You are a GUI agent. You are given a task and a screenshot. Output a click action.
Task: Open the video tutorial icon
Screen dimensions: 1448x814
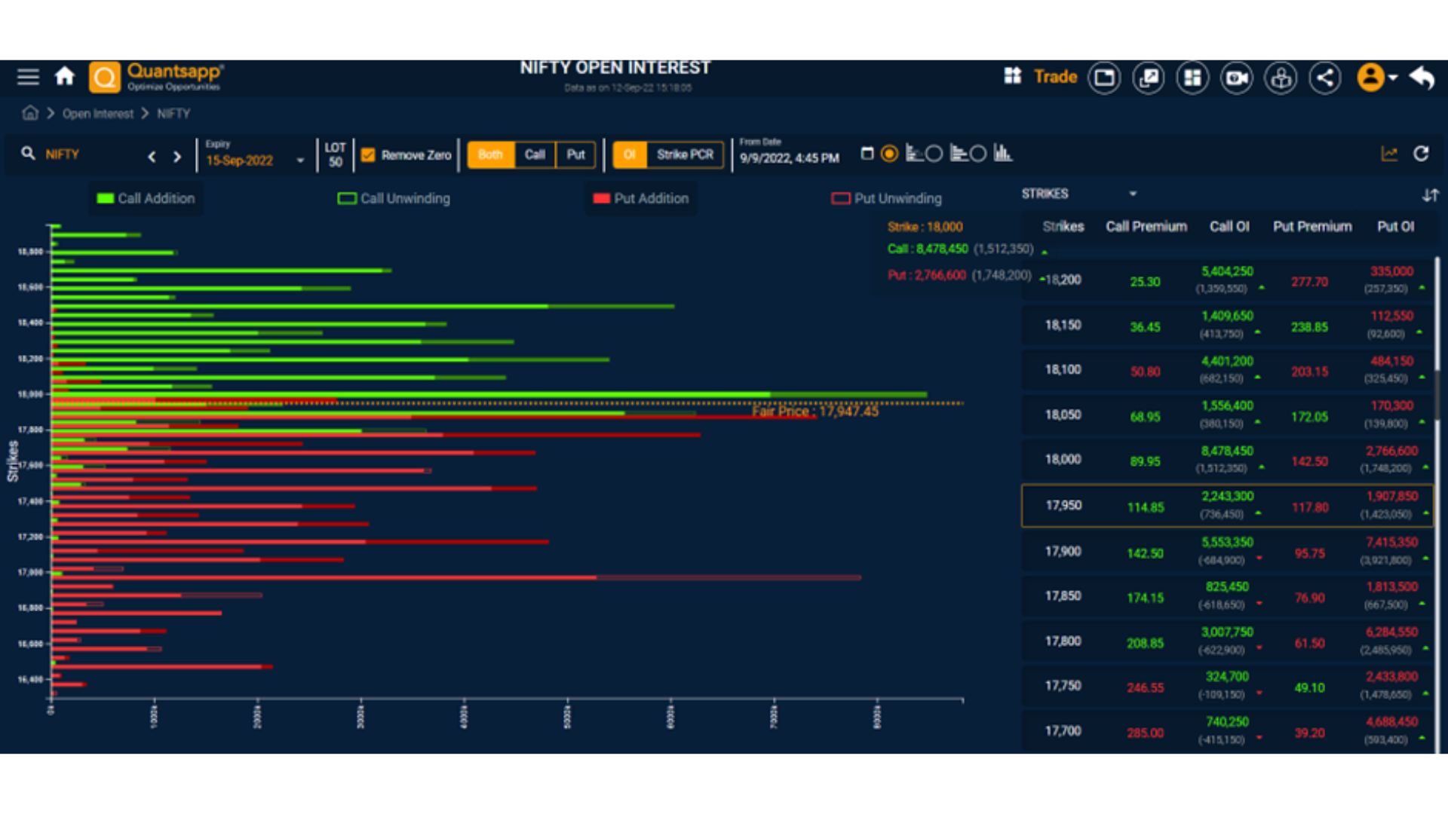1236,77
